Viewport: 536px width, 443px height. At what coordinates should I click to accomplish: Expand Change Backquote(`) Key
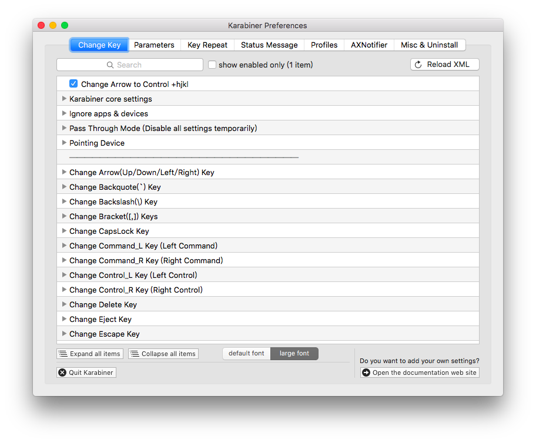coord(64,187)
